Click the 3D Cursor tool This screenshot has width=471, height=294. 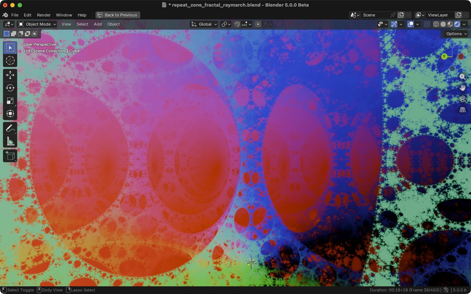coord(10,60)
